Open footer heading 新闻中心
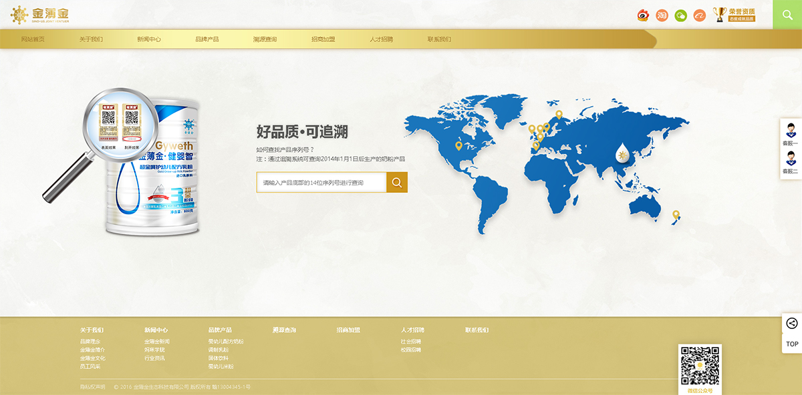The width and height of the screenshot is (802, 395). coord(156,330)
